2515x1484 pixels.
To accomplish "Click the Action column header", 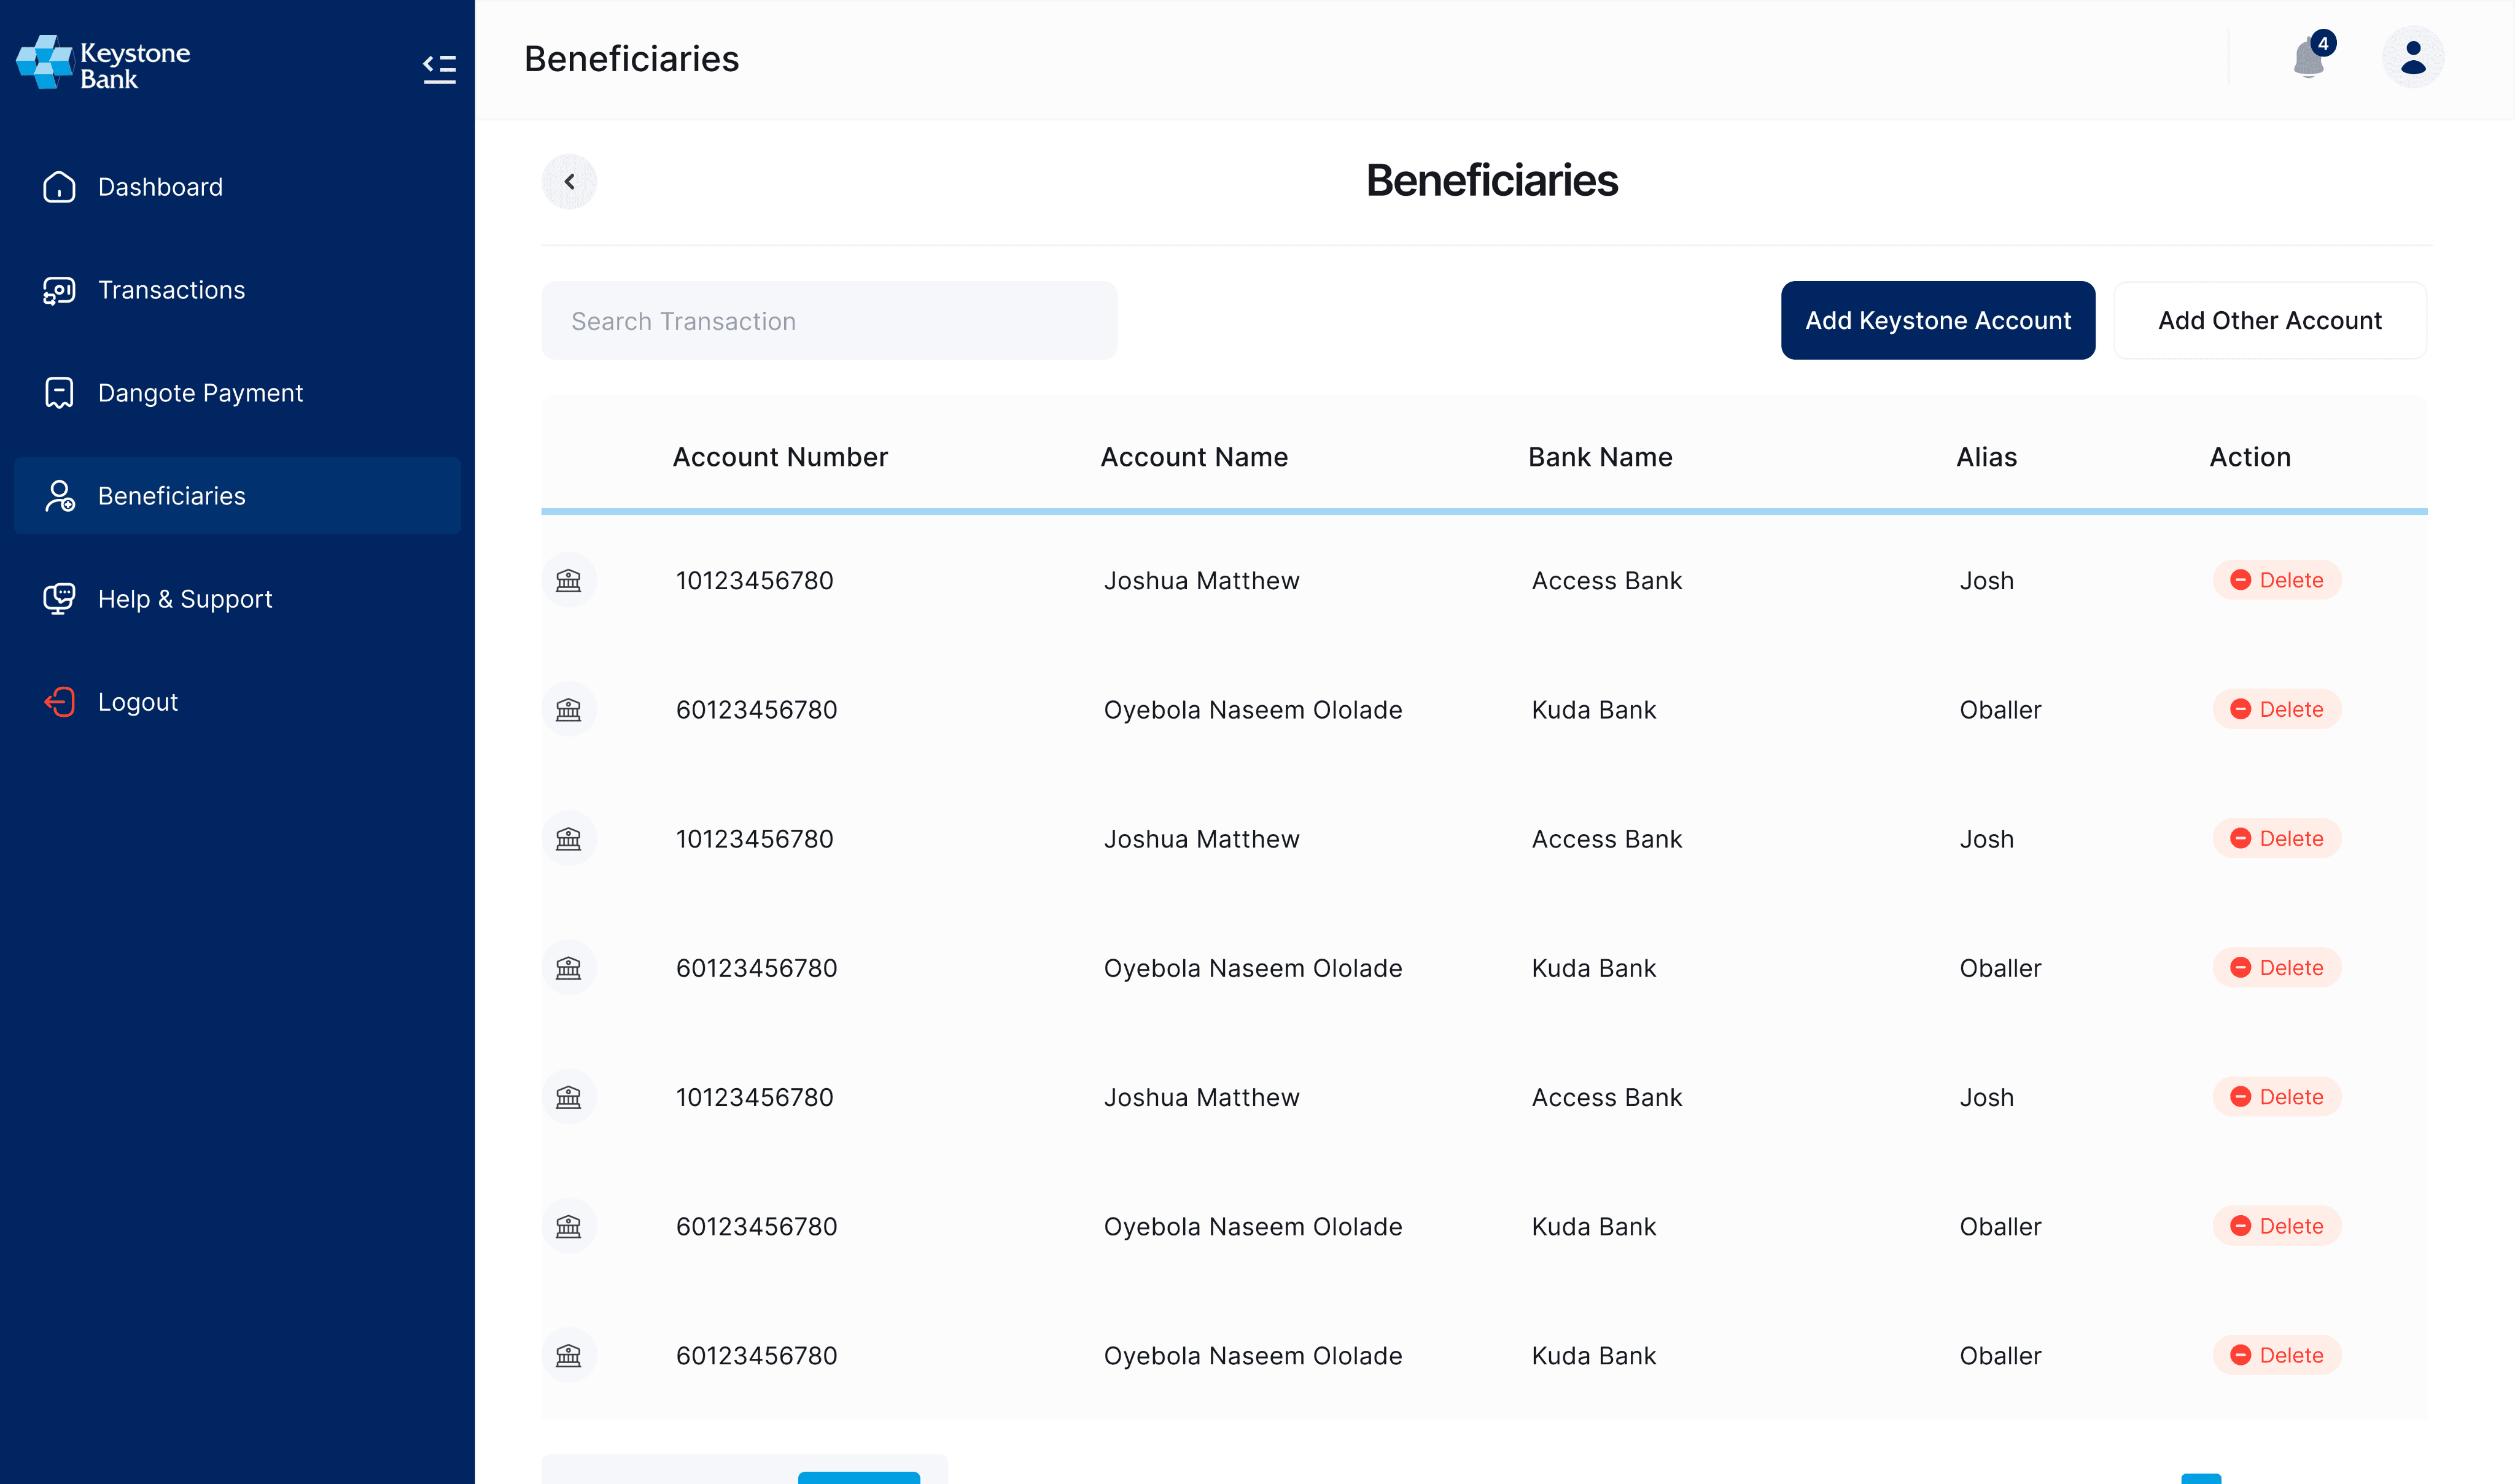I will [2250, 457].
